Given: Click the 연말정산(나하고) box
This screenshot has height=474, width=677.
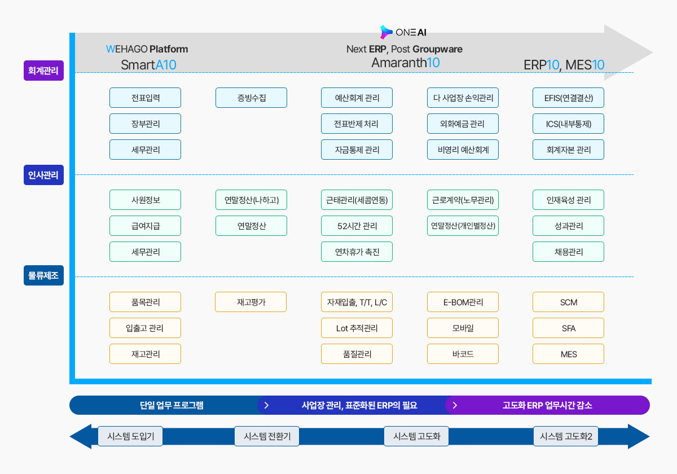Looking at the screenshot, I should point(251,200).
